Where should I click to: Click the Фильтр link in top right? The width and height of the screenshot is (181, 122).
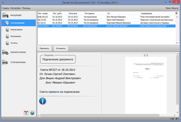175,8
